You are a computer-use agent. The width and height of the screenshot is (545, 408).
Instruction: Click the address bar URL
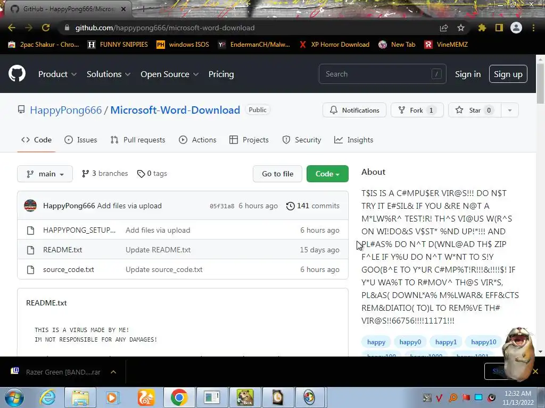click(165, 28)
